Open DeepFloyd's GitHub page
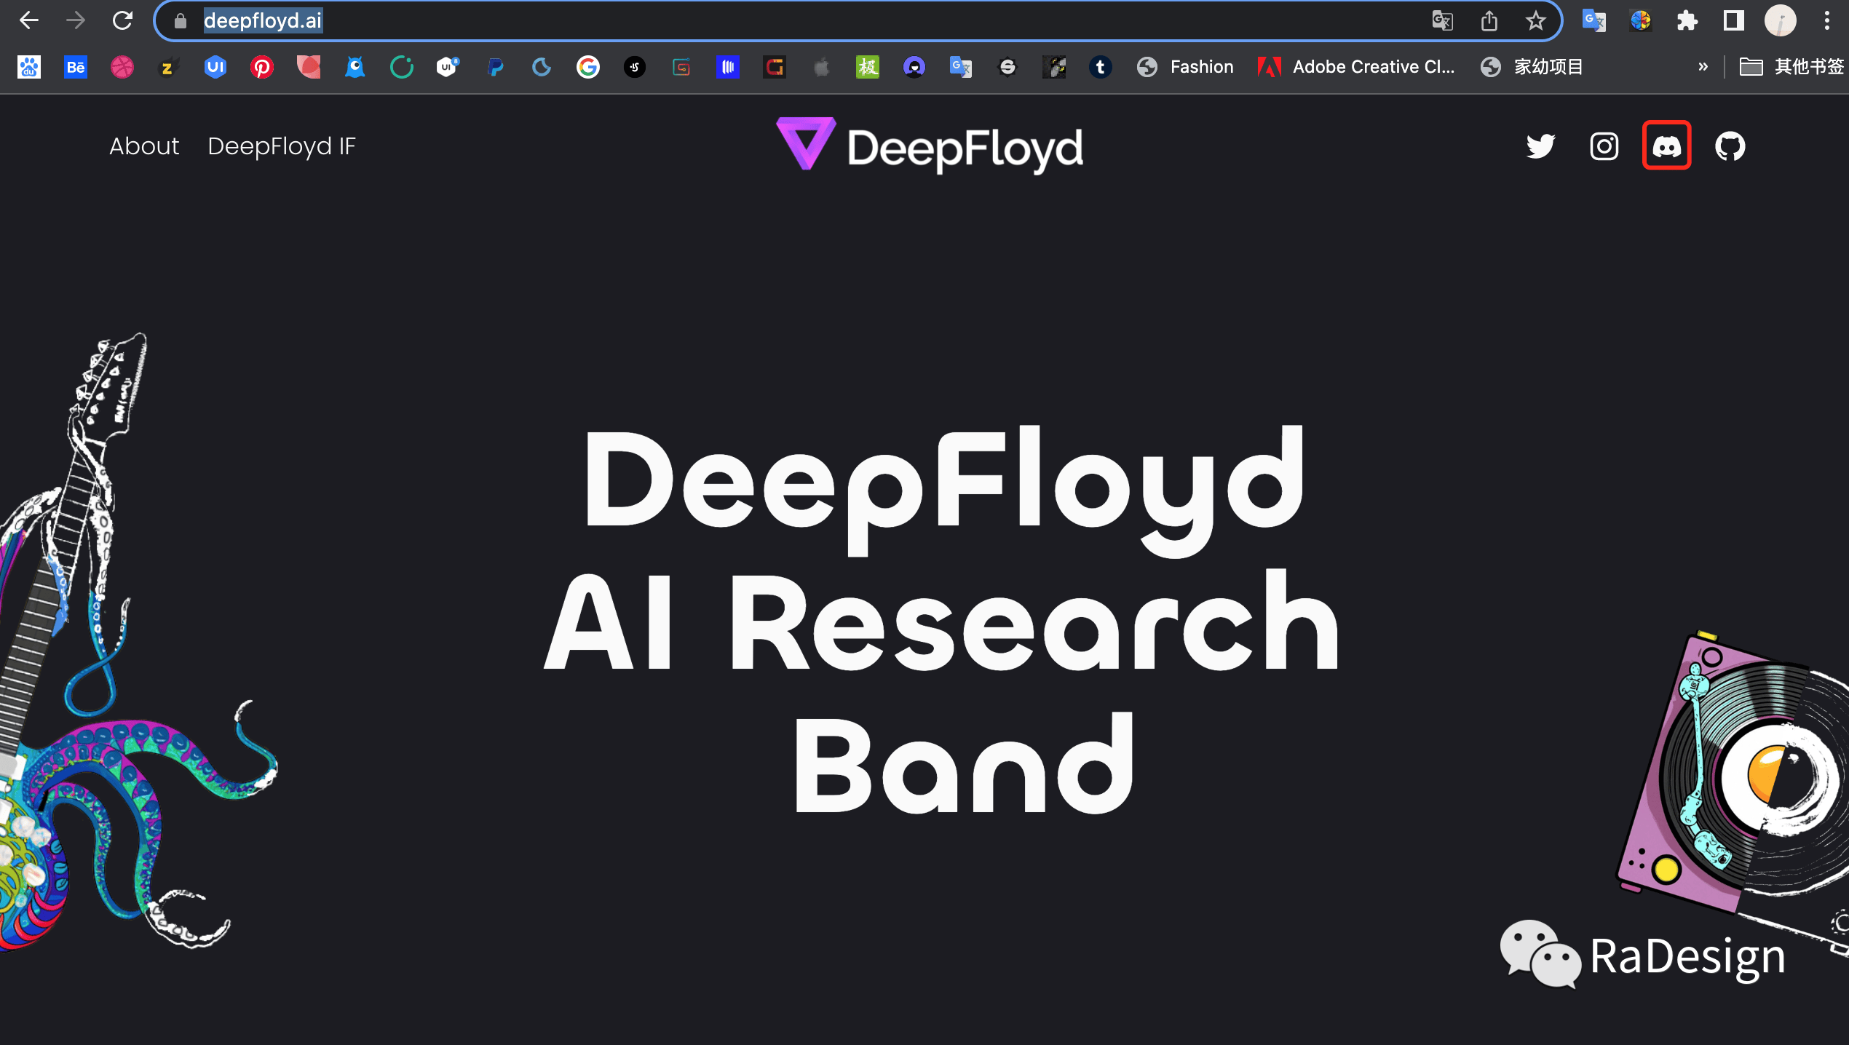 1730,146
